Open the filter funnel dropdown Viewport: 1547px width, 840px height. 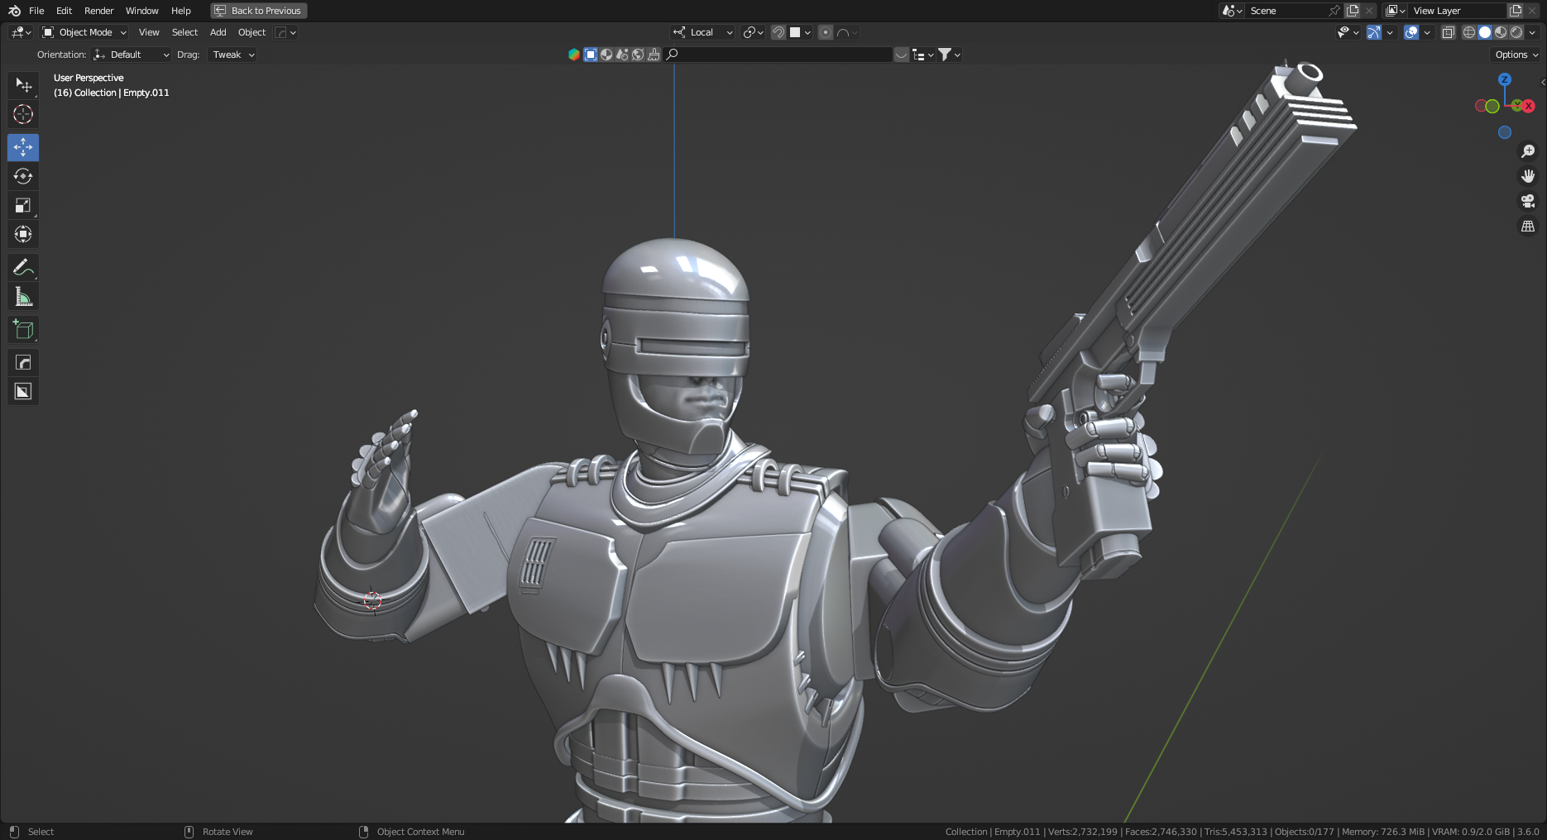click(949, 55)
